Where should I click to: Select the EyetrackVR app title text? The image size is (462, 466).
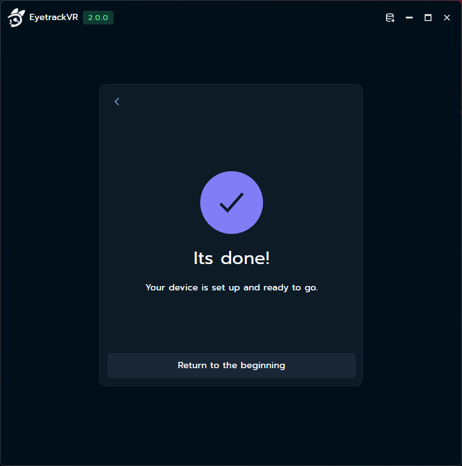(53, 17)
